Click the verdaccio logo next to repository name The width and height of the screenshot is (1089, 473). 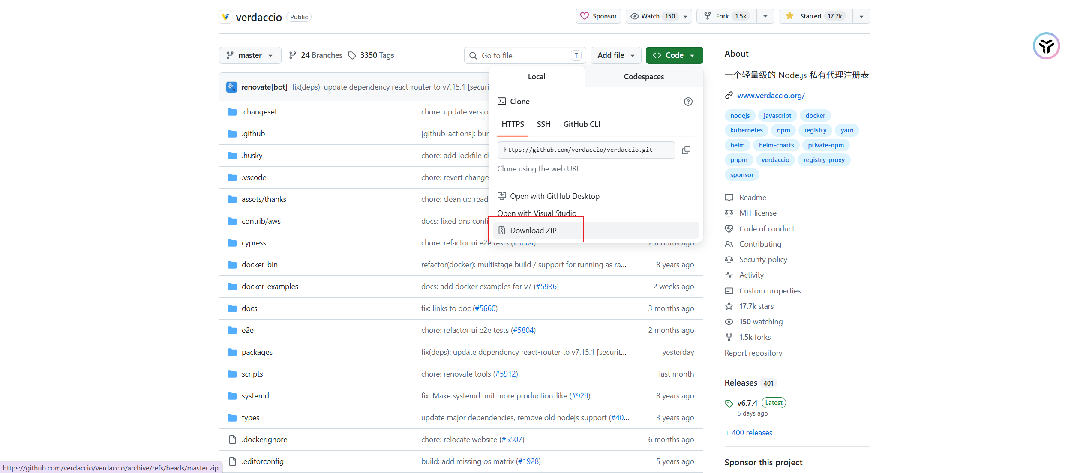(x=225, y=17)
